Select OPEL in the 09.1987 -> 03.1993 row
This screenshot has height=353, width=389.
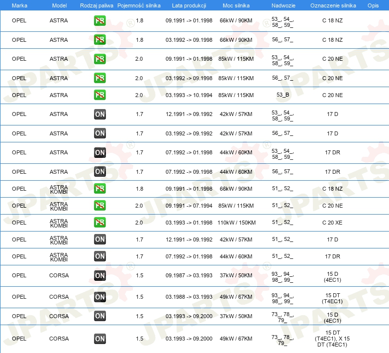click(19, 275)
